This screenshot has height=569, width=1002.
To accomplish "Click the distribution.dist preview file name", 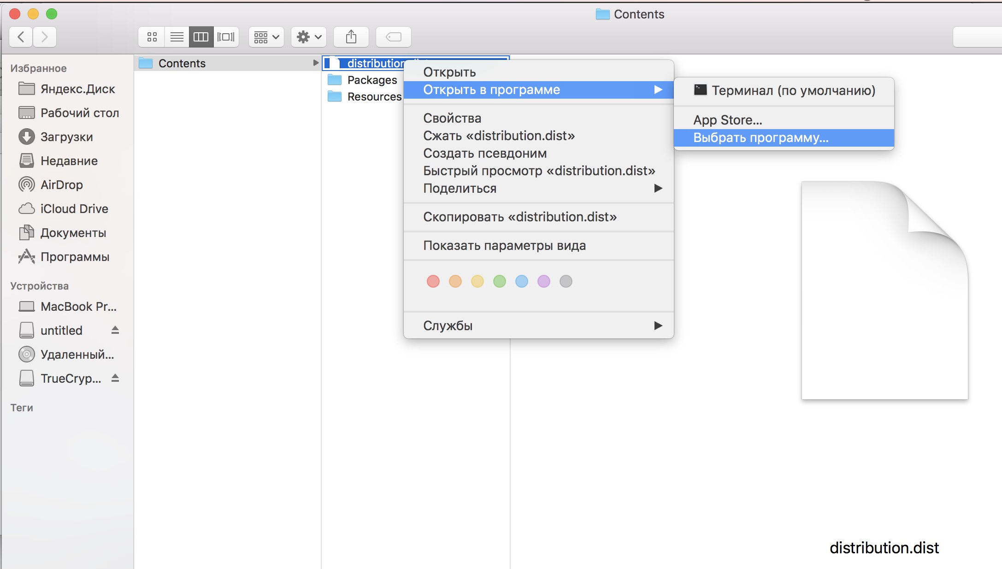I will (884, 548).
